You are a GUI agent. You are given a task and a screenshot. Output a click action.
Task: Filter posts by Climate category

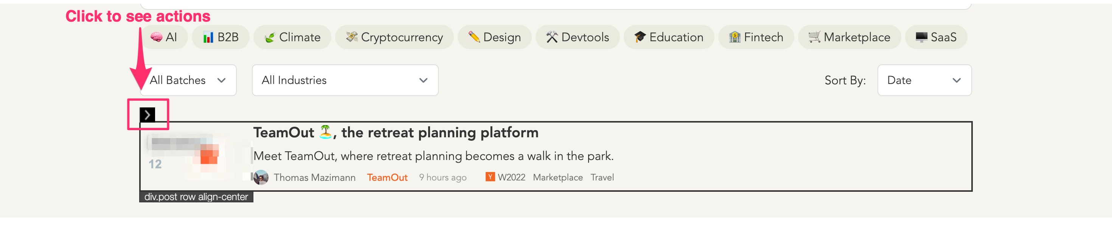[292, 37]
